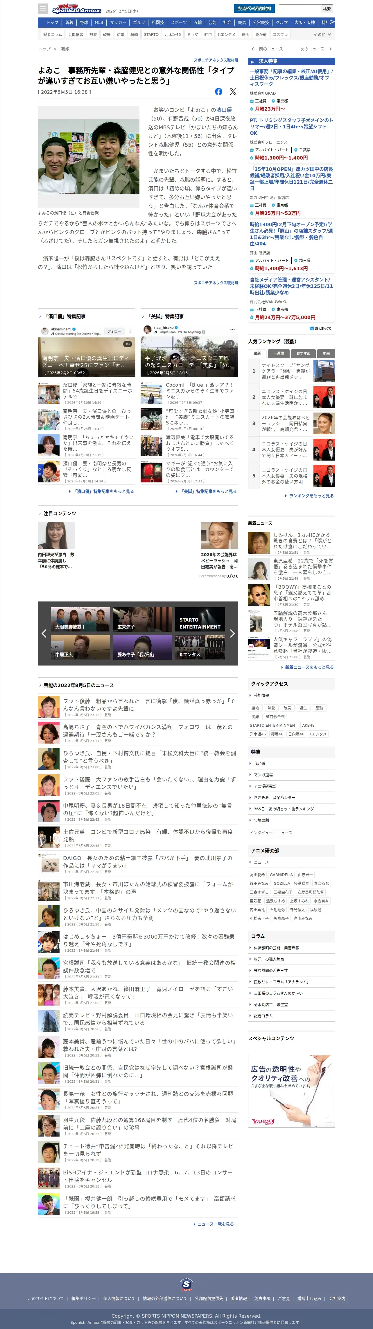Open the hamburger menu icon

point(43,9)
